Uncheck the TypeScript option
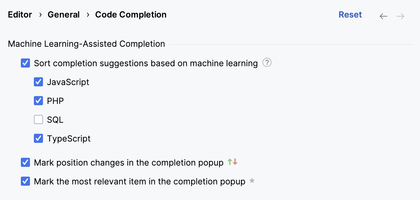 (38, 138)
